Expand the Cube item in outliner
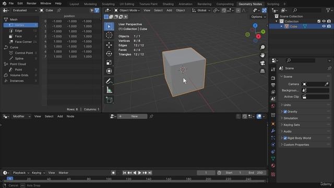Viewport: 334px width, 188px height. [282, 27]
